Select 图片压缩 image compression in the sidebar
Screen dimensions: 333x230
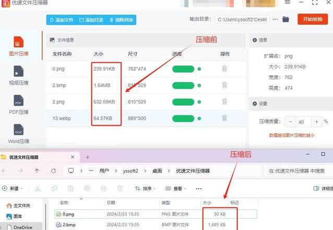(18, 46)
